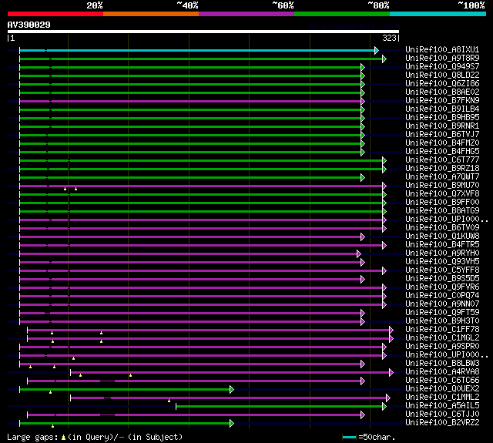Click the UniRef100_B7FKN9 label
Image resolution: width=493 pixels, height=443 pixels.
442,101
